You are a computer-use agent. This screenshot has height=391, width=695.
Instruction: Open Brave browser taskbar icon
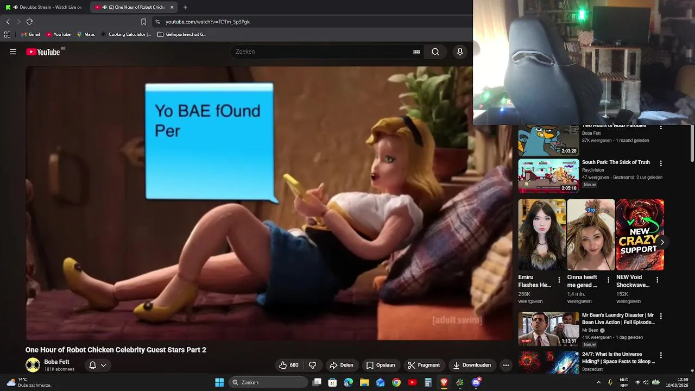click(444, 382)
